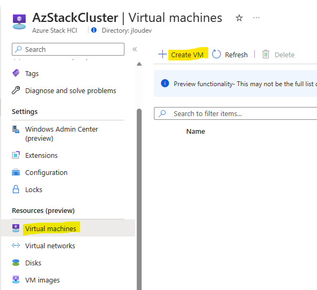Click the padlock Locks icon
Screen dimensions: 317x290
pyautogui.click(x=16, y=189)
